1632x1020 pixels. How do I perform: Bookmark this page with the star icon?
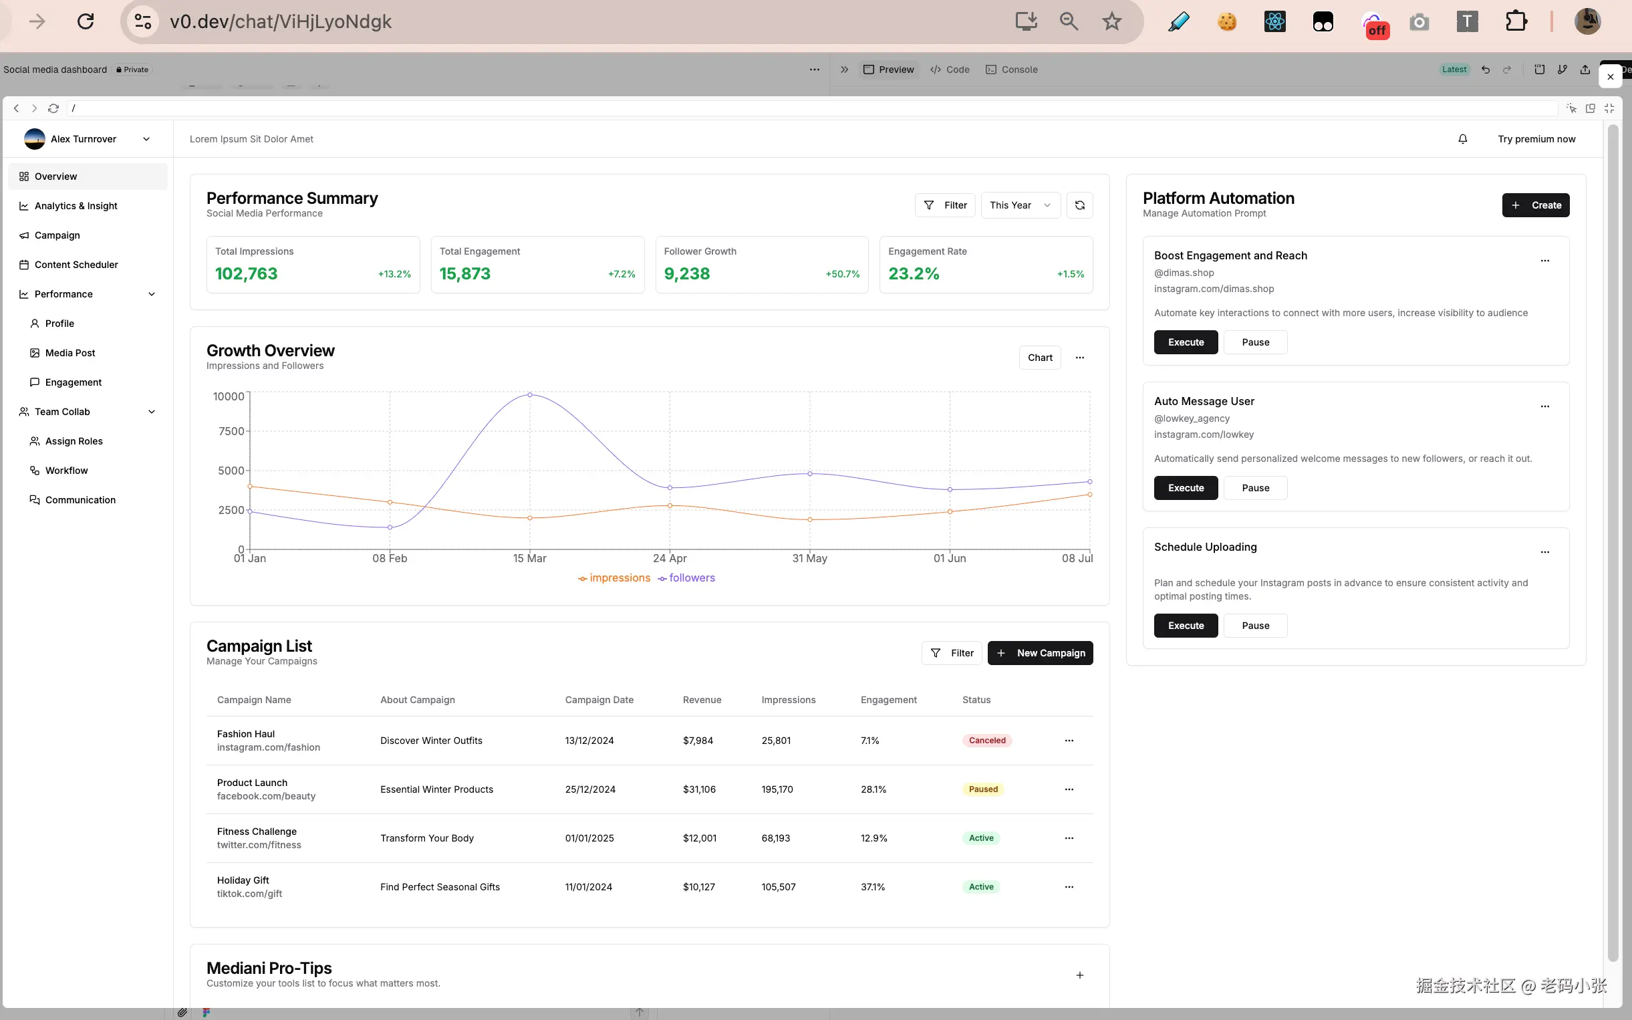click(x=1111, y=21)
